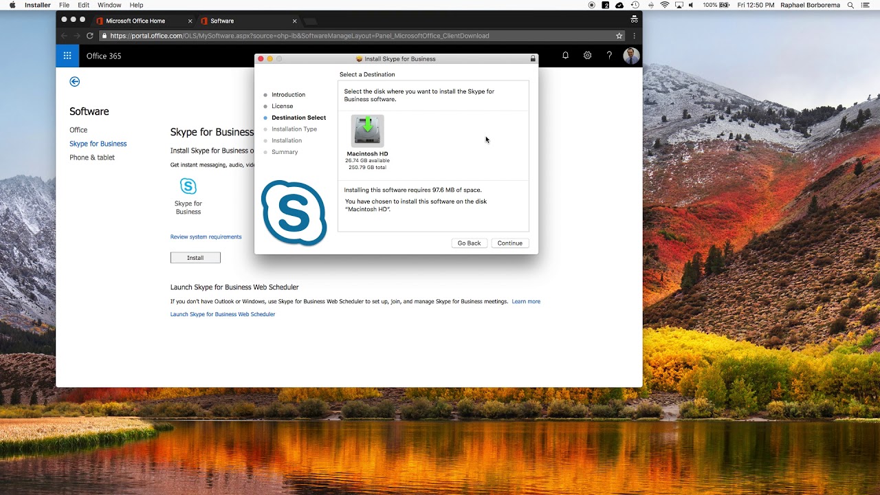Open the Window menu
The height and width of the screenshot is (495, 880).
(x=109, y=5)
